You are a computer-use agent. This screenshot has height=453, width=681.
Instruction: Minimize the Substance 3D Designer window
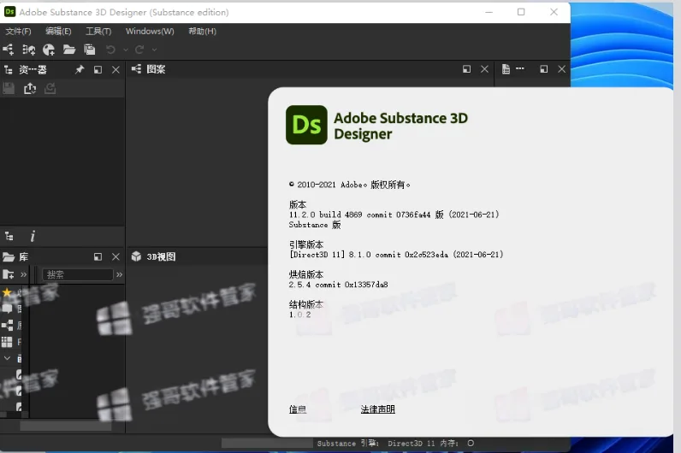point(489,12)
